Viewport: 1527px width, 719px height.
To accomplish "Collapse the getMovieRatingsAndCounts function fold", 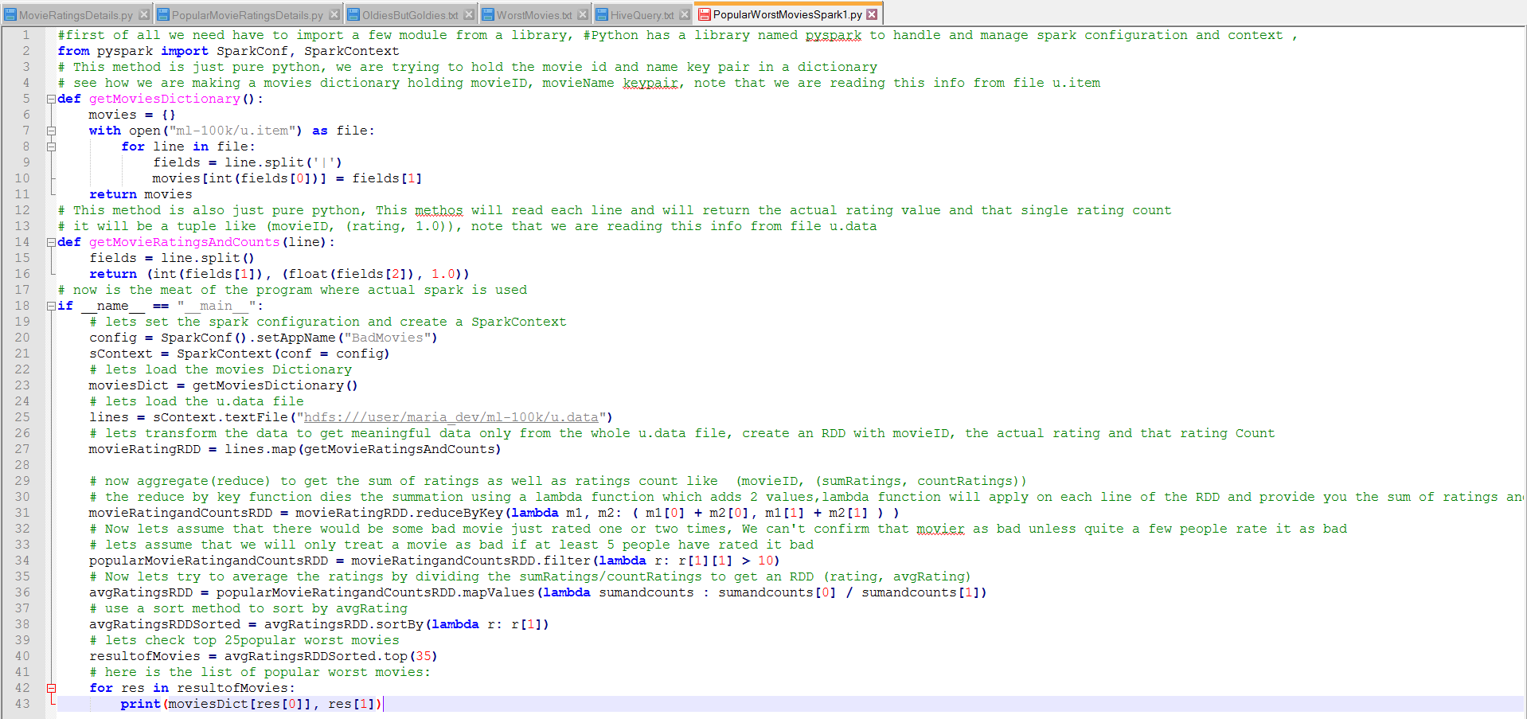I will click(x=51, y=243).
